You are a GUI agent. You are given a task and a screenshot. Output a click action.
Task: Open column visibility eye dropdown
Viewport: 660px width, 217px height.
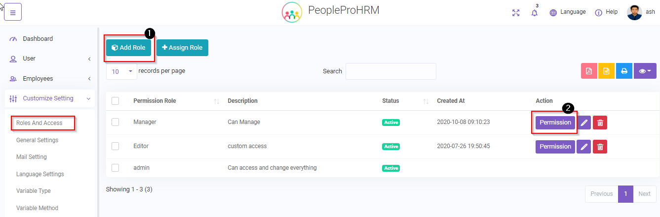pyautogui.click(x=645, y=71)
